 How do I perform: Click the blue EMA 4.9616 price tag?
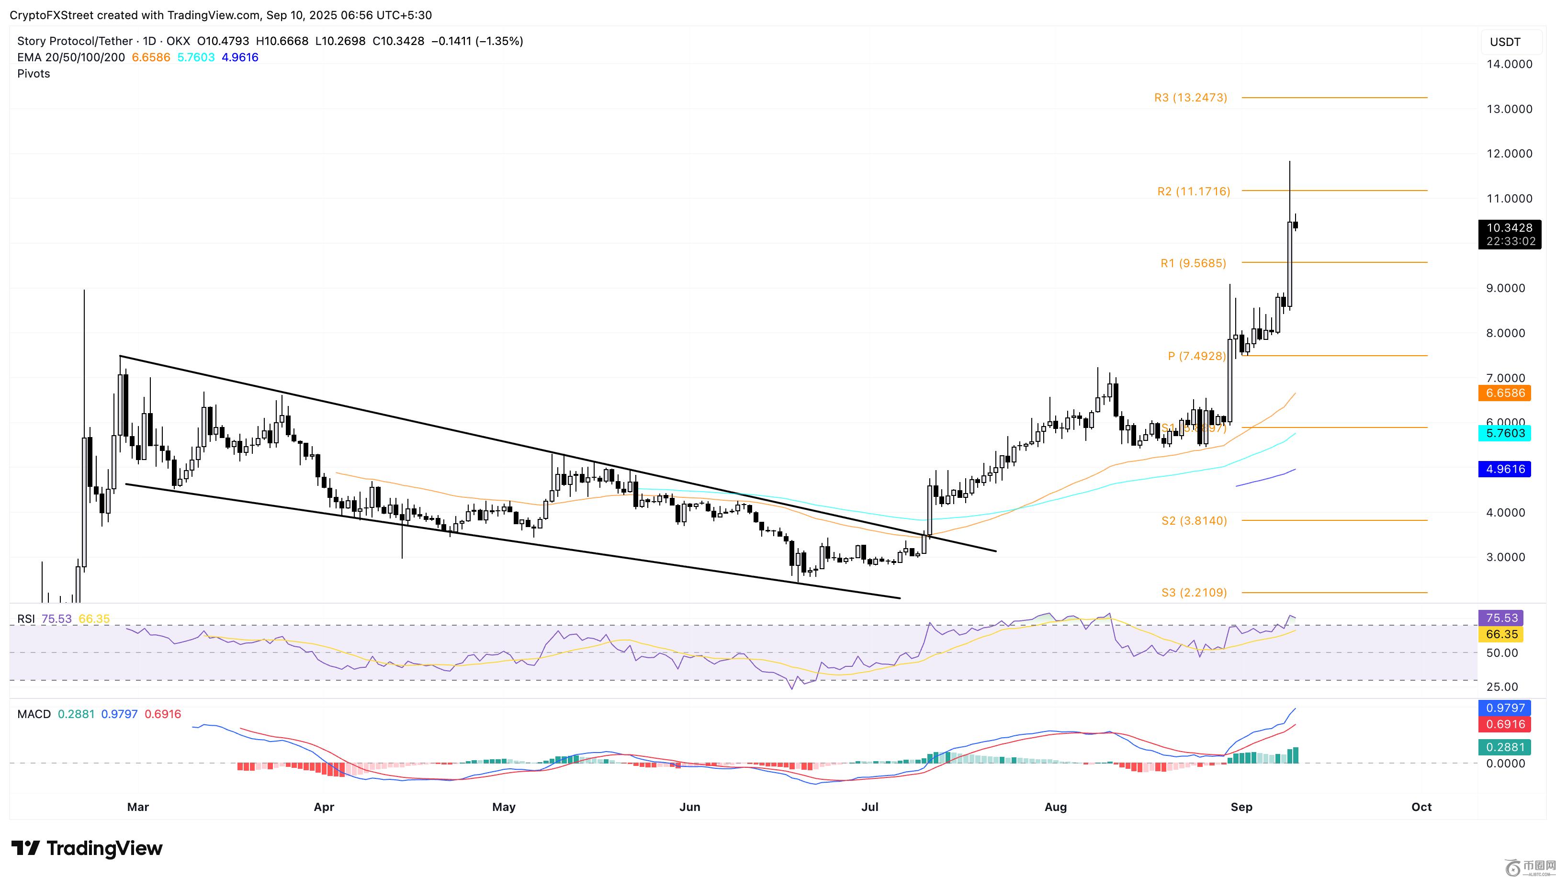tap(1505, 469)
